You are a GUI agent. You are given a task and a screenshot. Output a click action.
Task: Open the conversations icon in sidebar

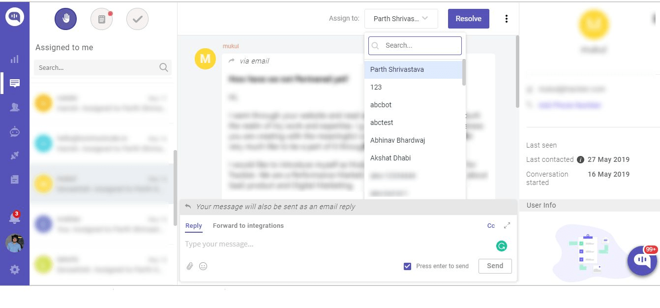tap(15, 83)
